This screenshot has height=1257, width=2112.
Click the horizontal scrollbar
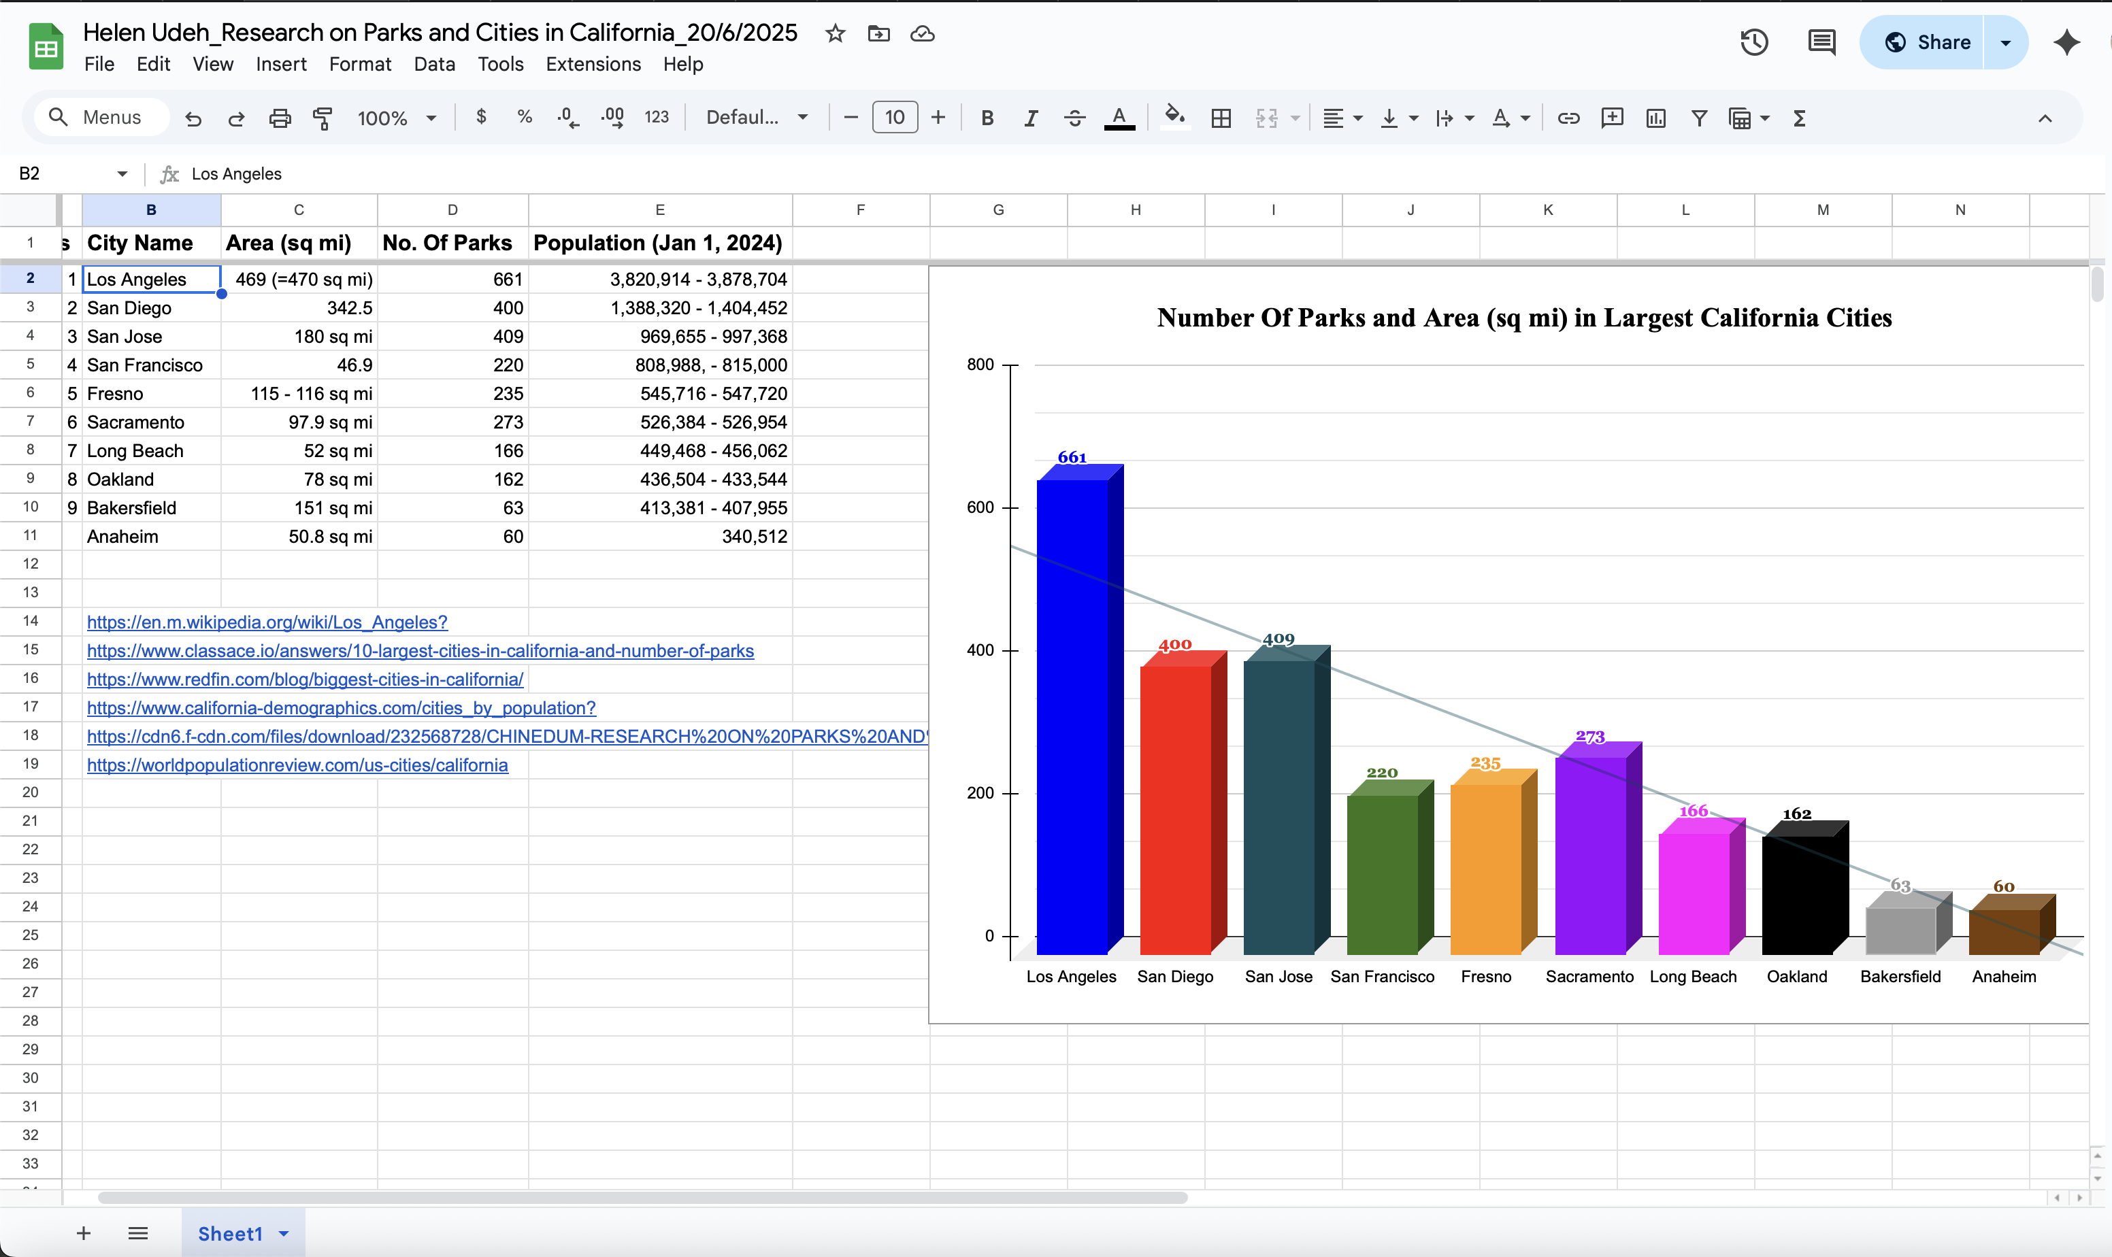point(642,1198)
